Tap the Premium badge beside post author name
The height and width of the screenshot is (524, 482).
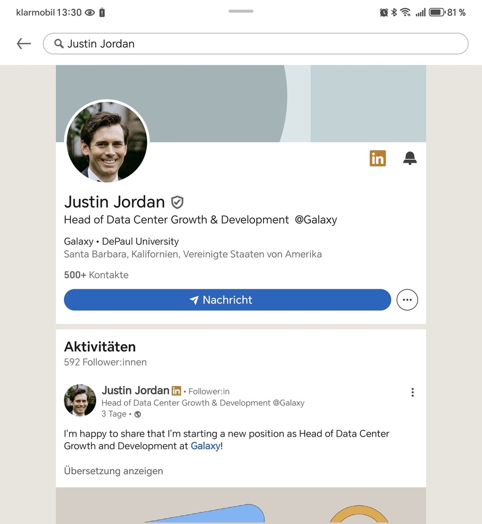coord(176,391)
